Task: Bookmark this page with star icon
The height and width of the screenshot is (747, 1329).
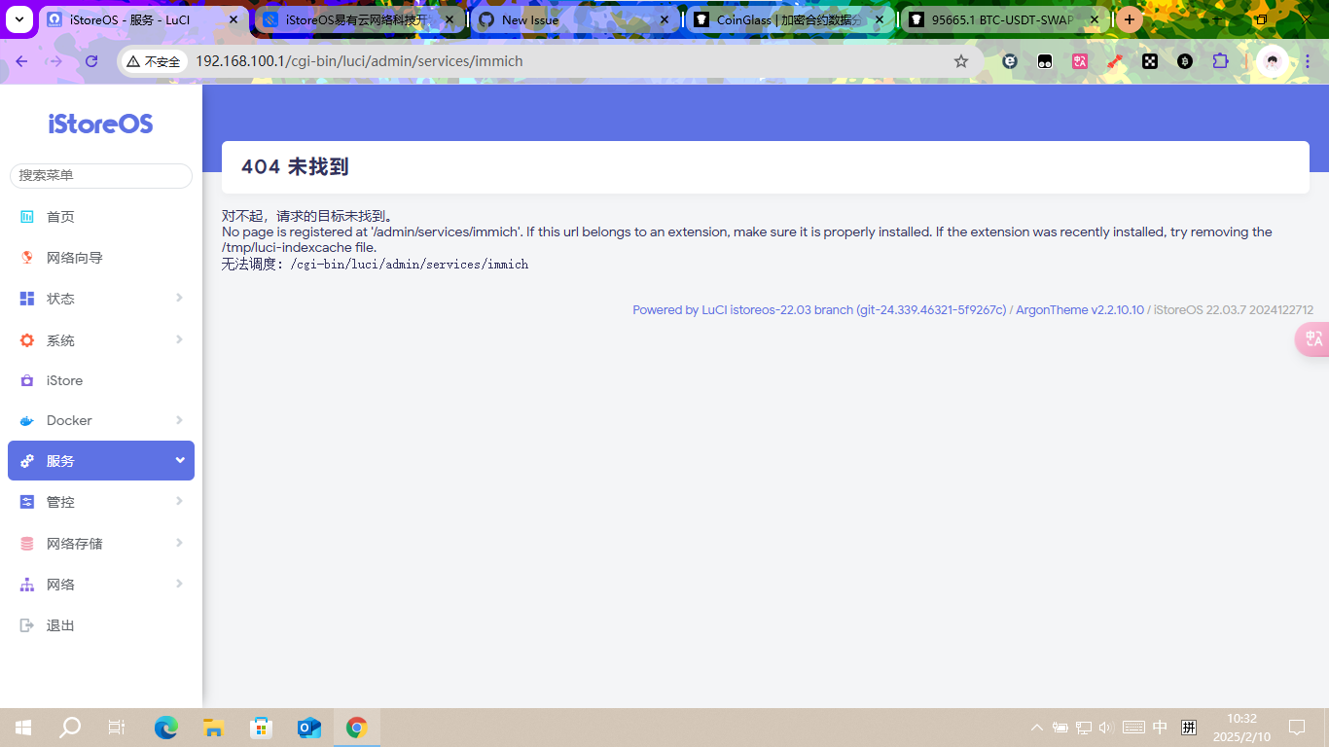Action: coord(961,61)
